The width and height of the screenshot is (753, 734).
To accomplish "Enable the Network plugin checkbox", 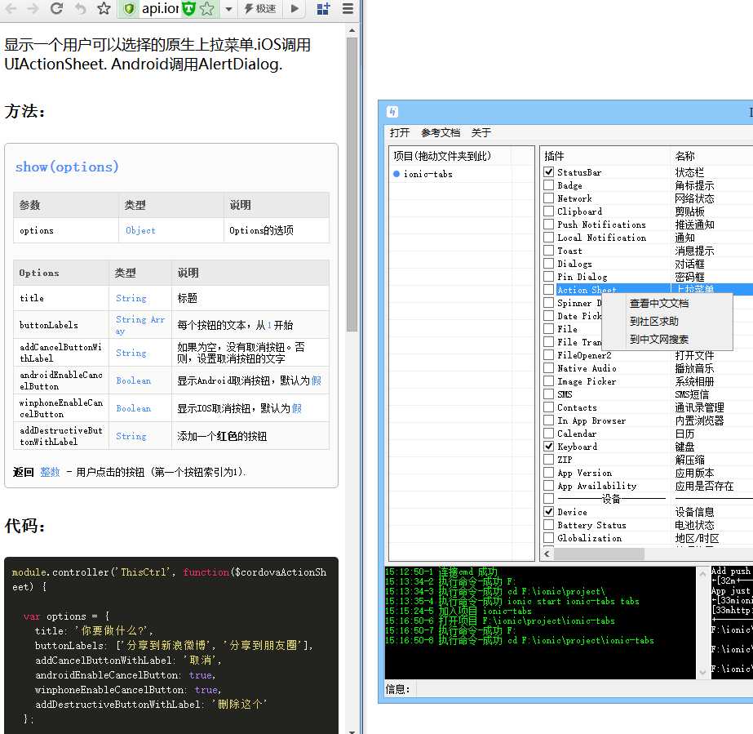I will point(548,198).
